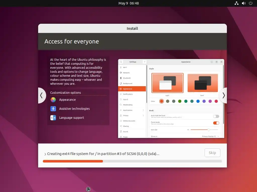Click the Background row in Settings preview sidebar
Viewport: 257px width, 192px height.
(x=132, y=83)
